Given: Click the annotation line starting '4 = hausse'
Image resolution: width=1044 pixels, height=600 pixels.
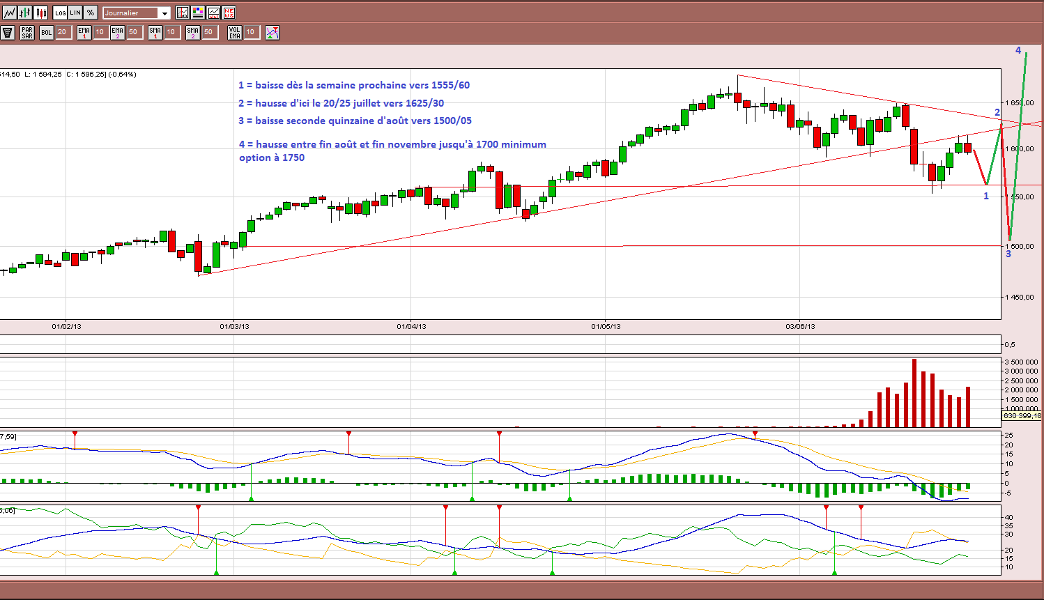Looking at the screenshot, I should [x=392, y=144].
